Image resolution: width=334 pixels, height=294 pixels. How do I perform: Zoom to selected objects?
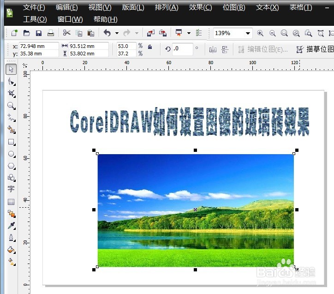tap(284, 33)
